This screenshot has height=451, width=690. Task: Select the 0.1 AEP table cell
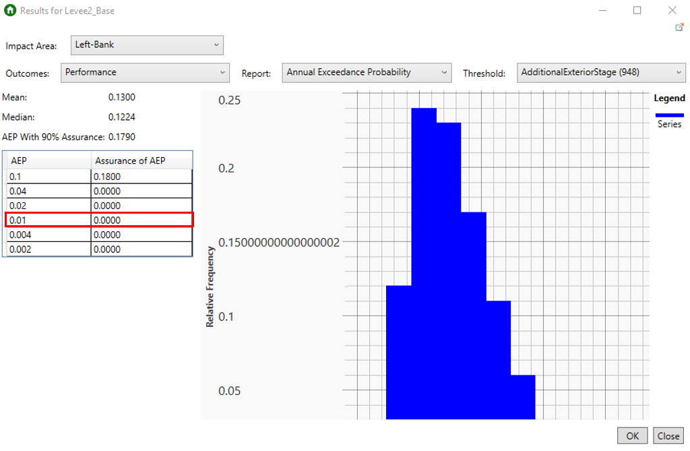47,176
